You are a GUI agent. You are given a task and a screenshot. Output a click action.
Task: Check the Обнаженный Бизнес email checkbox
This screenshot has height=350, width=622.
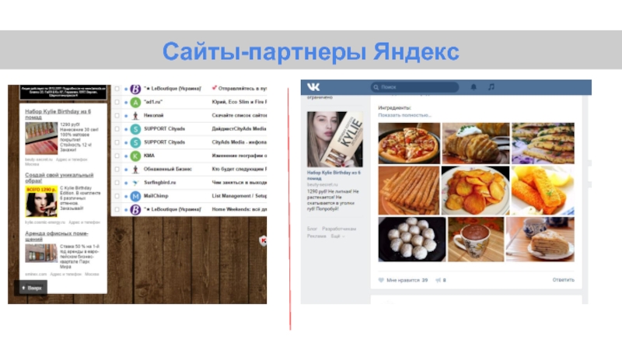click(x=117, y=170)
